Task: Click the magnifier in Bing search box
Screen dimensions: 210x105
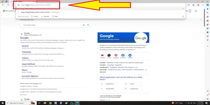Action: (88, 25)
